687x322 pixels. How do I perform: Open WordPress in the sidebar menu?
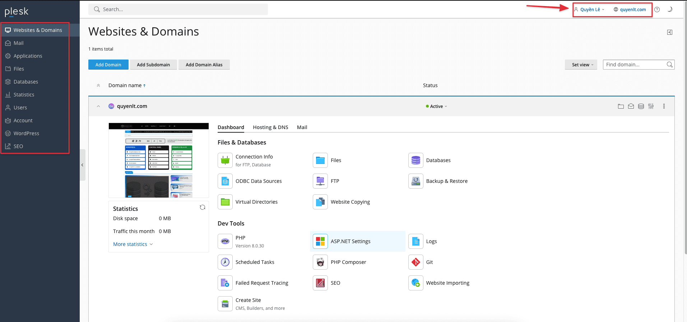26,133
